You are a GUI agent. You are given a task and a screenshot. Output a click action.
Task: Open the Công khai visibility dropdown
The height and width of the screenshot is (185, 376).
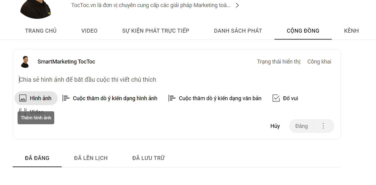click(x=319, y=62)
